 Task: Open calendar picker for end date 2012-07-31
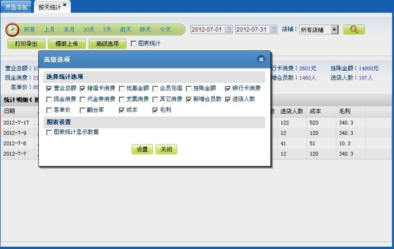coord(272,29)
